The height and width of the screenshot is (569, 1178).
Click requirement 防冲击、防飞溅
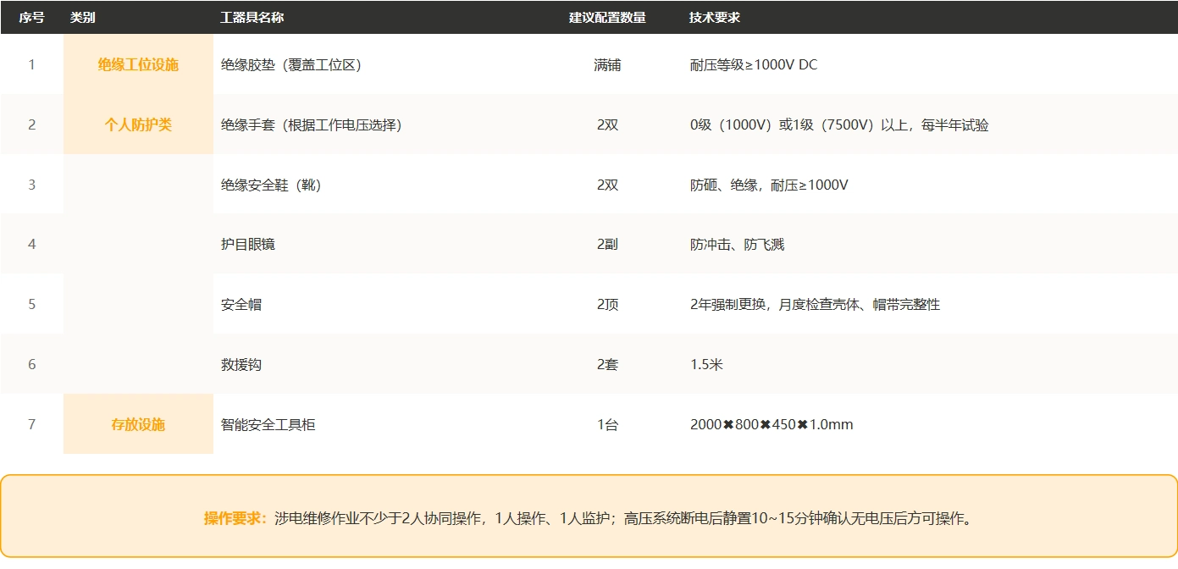pos(737,245)
